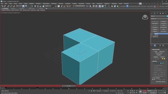The width and height of the screenshot is (168, 94).
Task: Click Remove Modifier trash icon
Action: click(x=160, y=45)
